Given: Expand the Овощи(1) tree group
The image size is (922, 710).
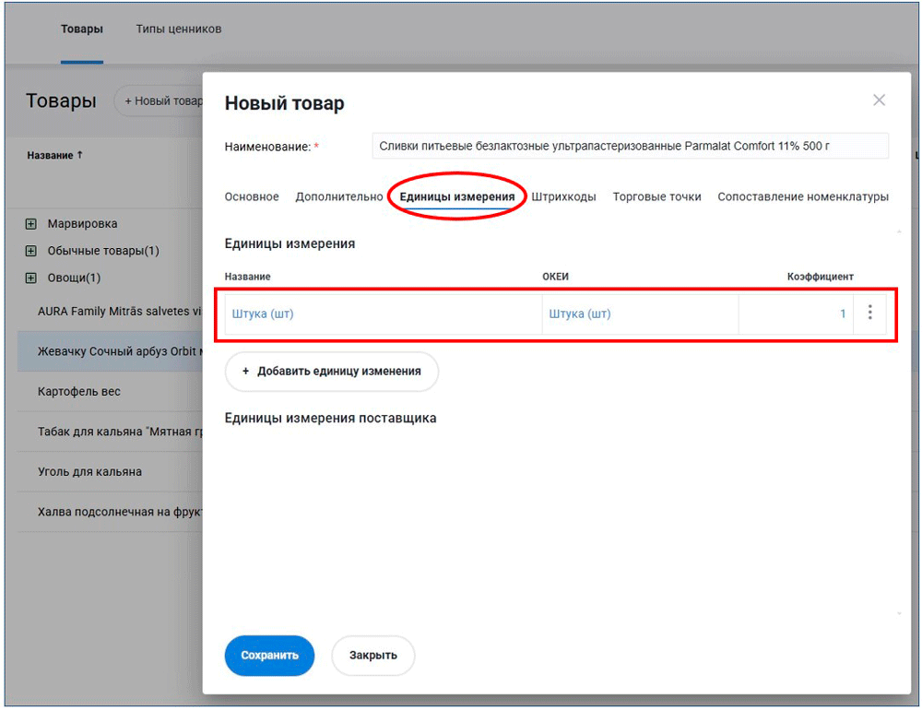Looking at the screenshot, I should coord(31,278).
